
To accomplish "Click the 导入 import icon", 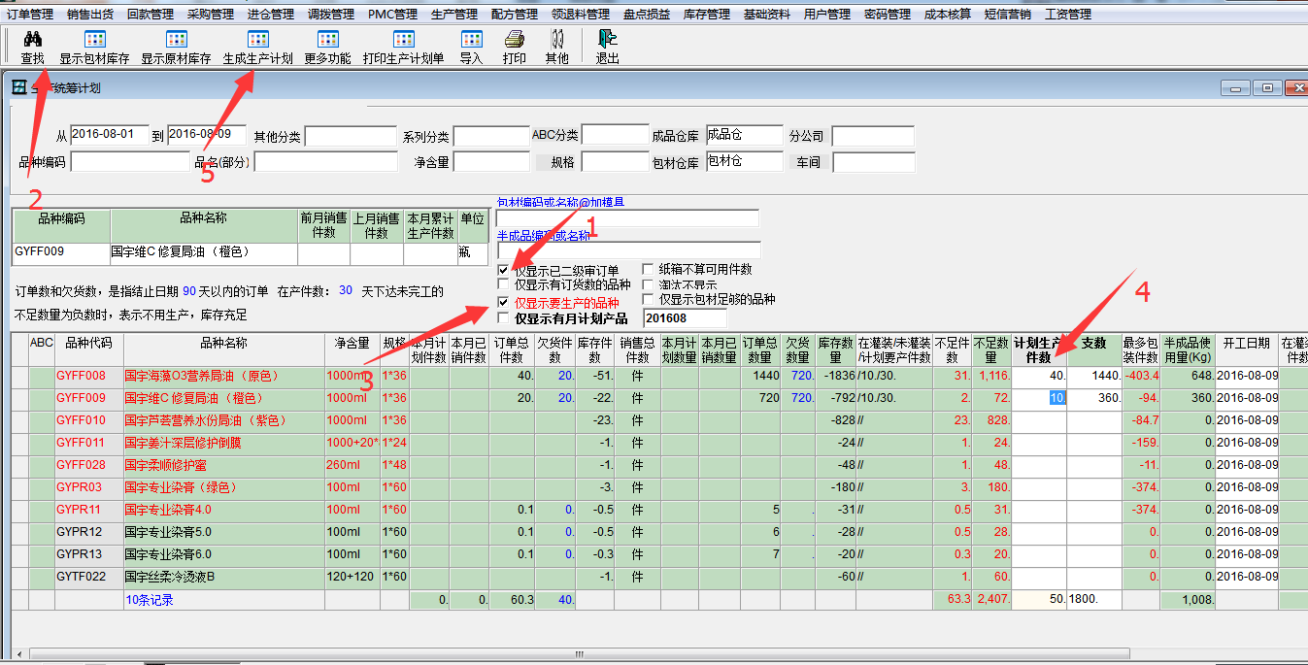I will (x=471, y=40).
